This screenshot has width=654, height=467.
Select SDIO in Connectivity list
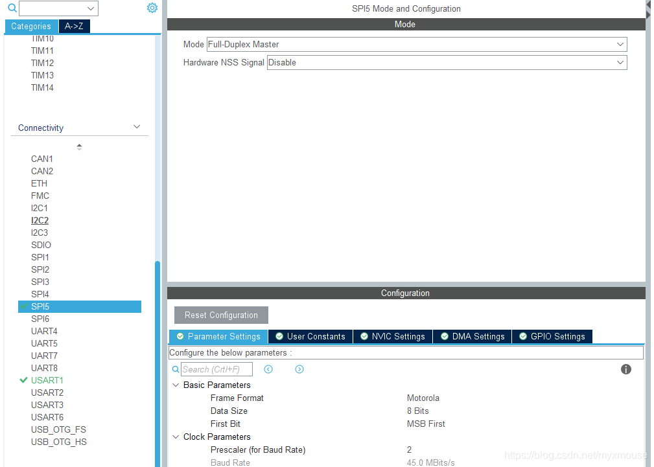41,245
